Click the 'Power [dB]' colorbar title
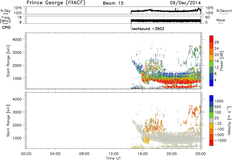Viewport: 232px width, 160px height. coord(222,61)
